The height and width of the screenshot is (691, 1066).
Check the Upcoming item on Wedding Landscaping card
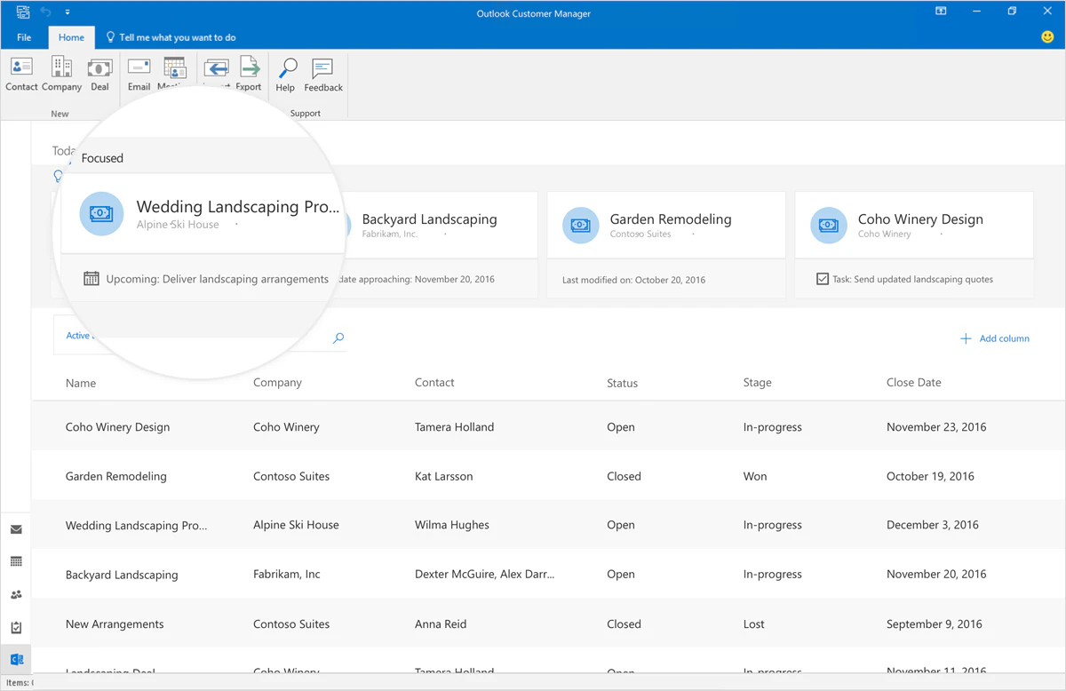(91, 278)
